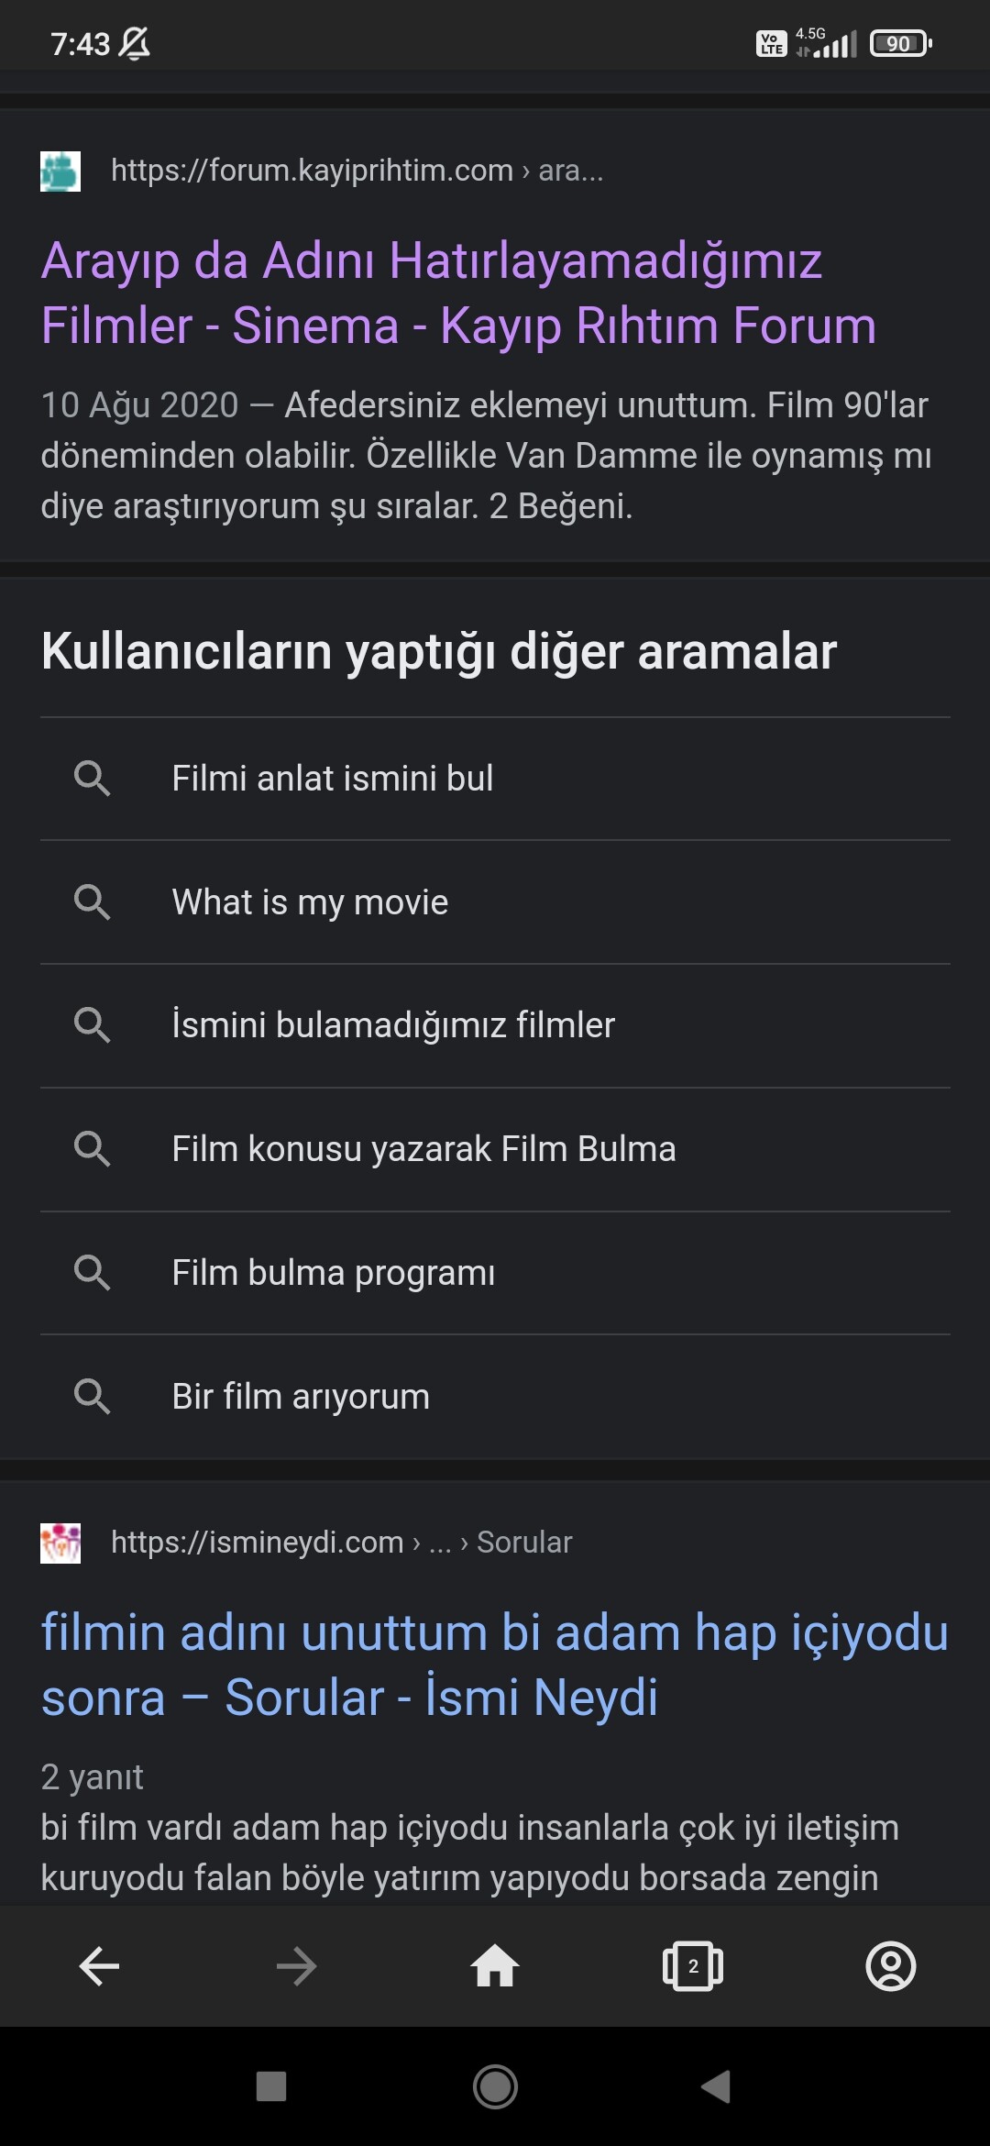Open the tab switcher showing 2 tabs
The width and height of the screenshot is (990, 2146).
693,1966
